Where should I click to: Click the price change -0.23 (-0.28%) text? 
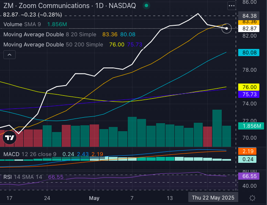pyautogui.click(x=41, y=15)
